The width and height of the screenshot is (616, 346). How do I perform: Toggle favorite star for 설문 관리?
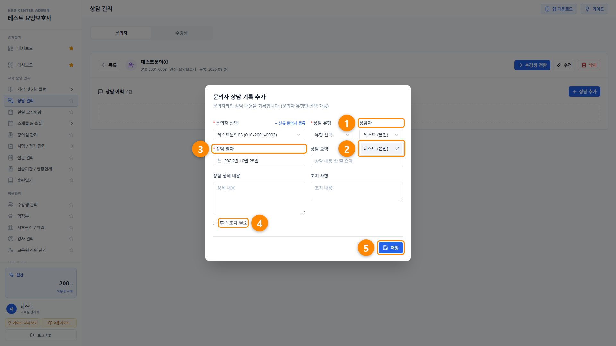[71, 158]
